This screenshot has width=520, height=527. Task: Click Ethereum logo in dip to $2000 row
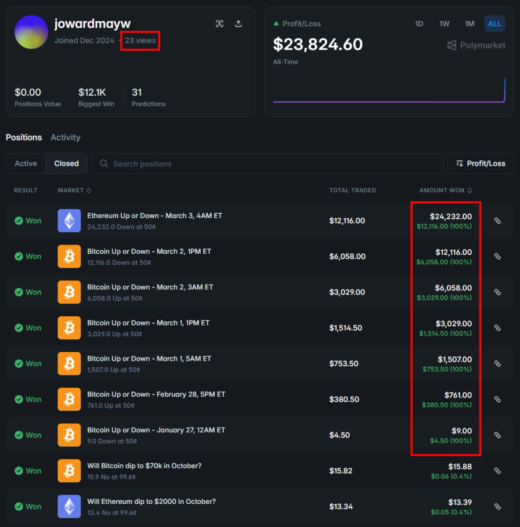(69, 506)
